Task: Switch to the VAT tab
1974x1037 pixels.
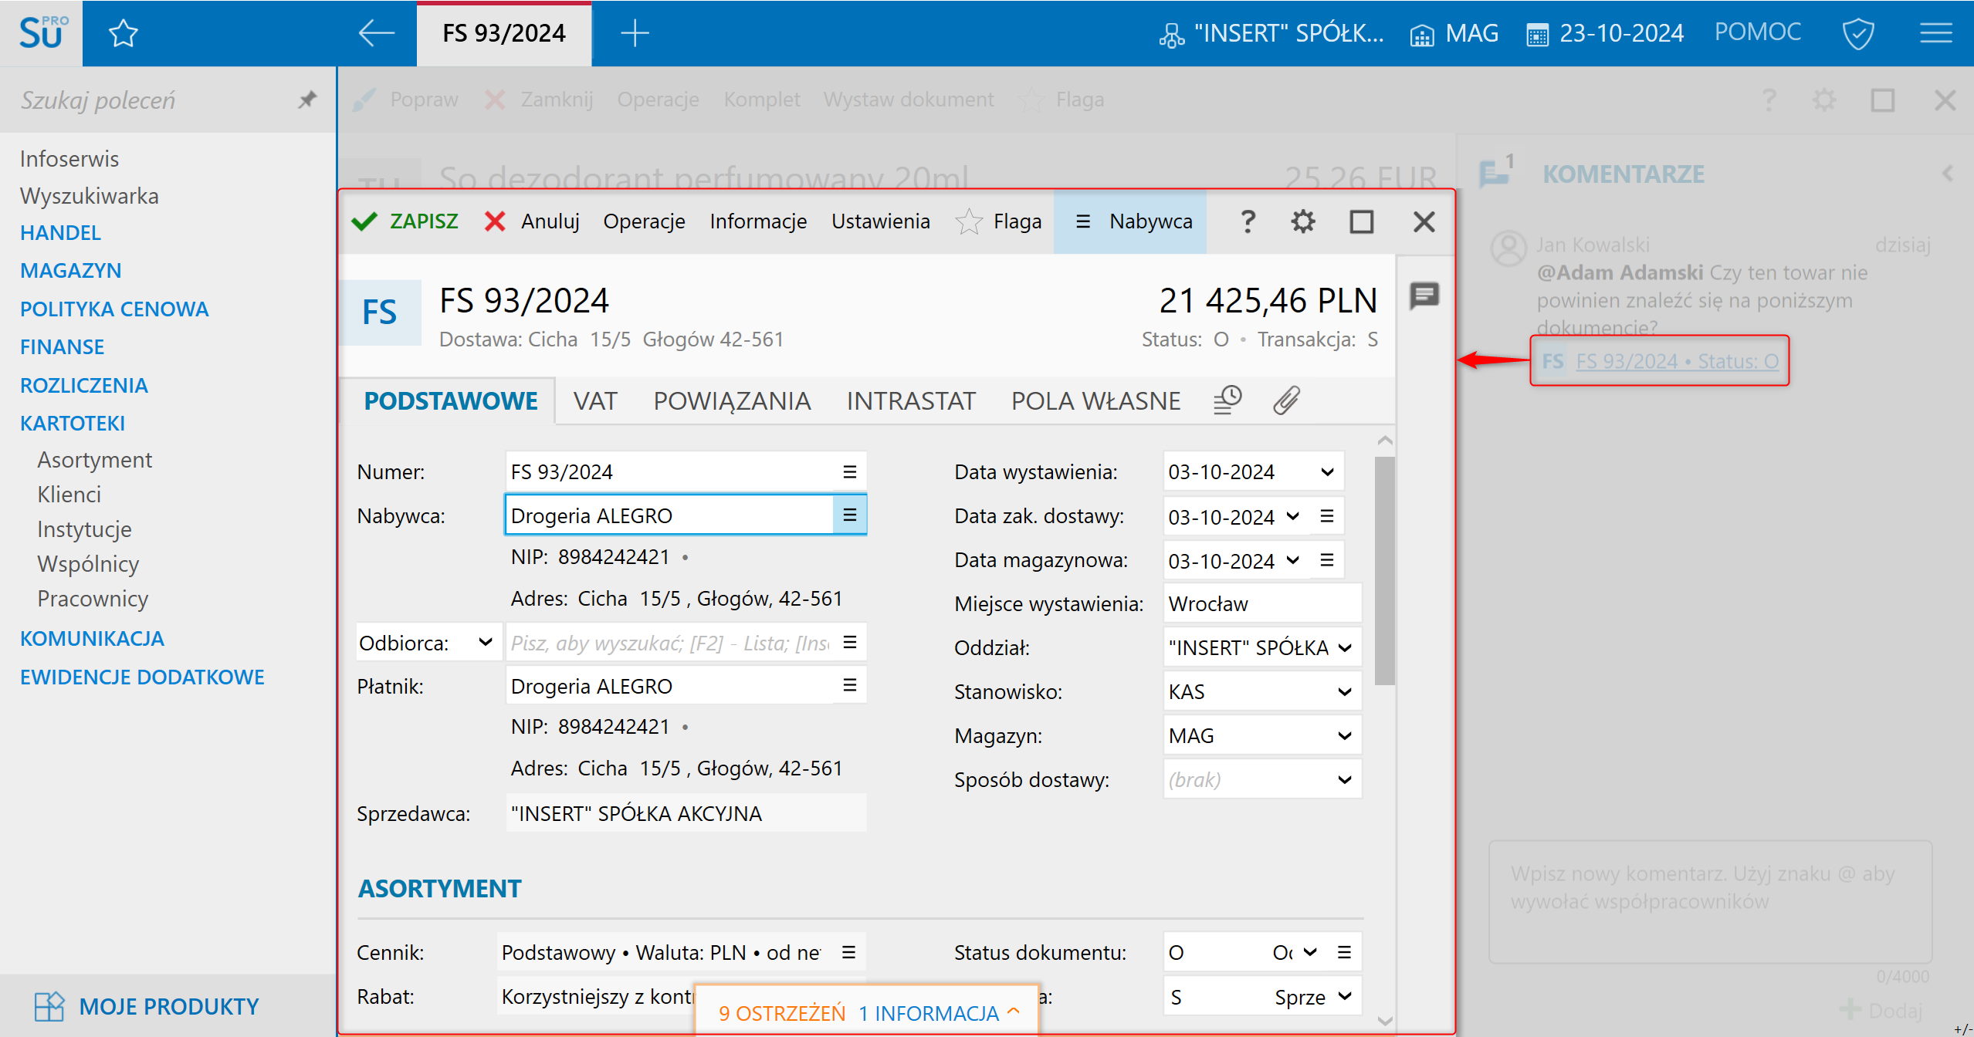Action: (594, 401)
